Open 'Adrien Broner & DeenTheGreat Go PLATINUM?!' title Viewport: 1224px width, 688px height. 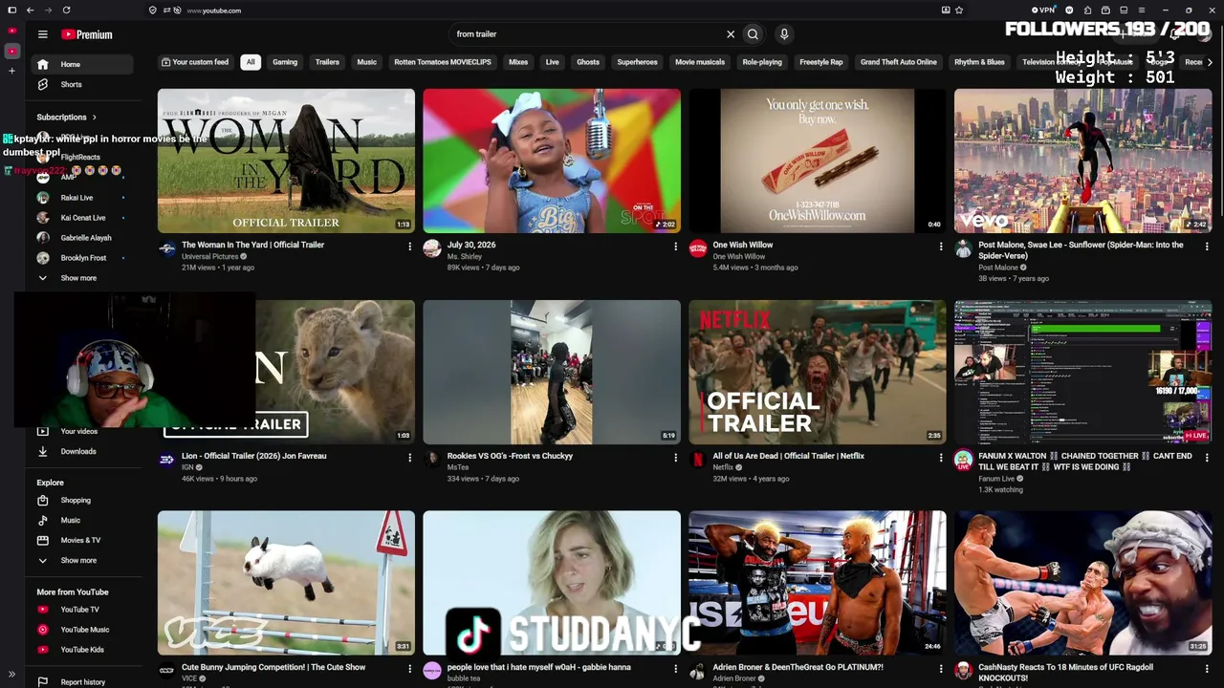tap(798, 667)
